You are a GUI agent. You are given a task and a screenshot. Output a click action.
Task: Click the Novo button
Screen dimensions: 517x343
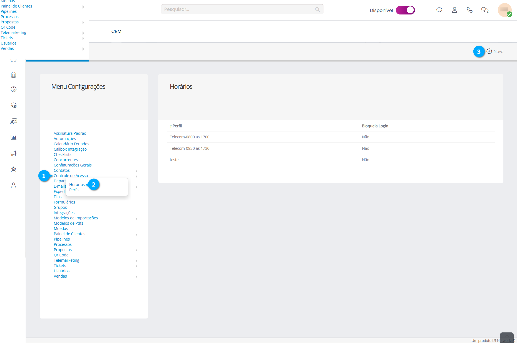(x=495, y=52)
